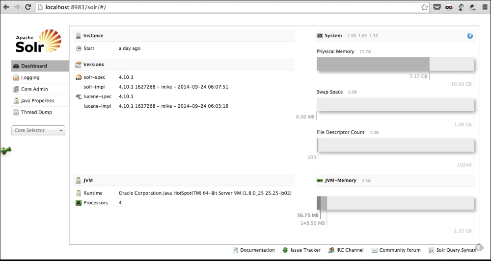Open the Pocket extension icon
This screenshot has width=491, height=261.
437,7
